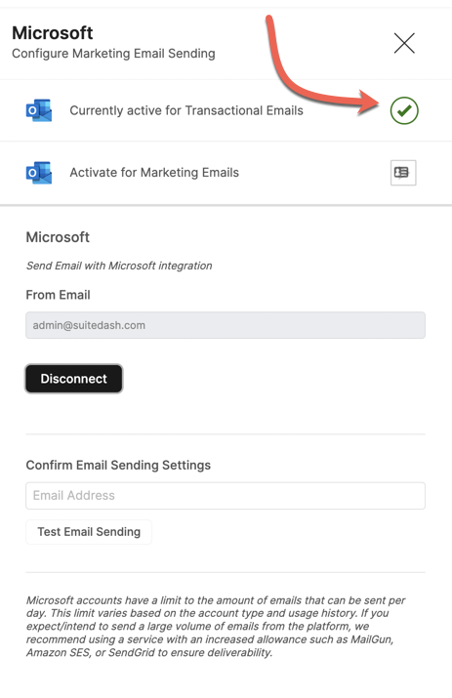Screen dimensions: 452x698
Task: Click the Amazon SES mention in the note
Action: click(58, 653)
